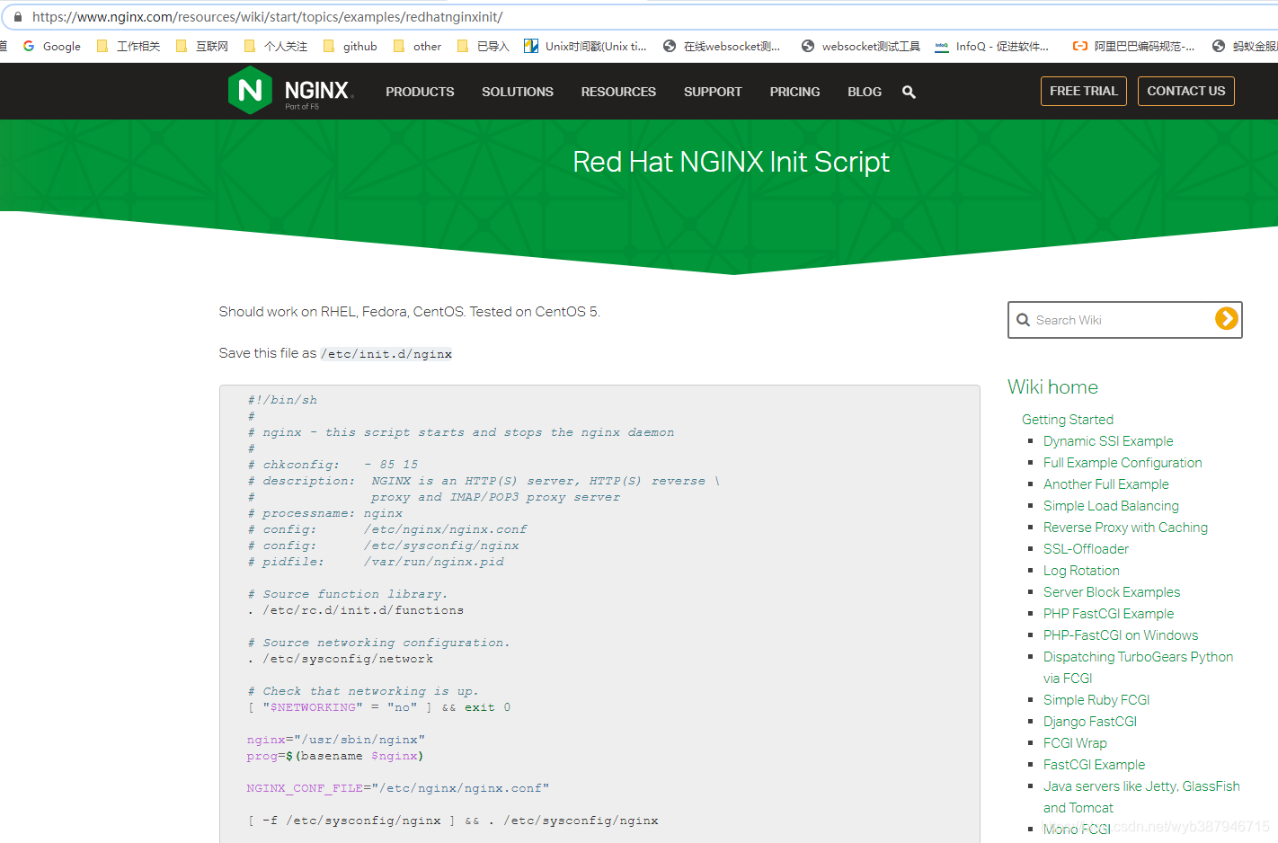The height and width of the screenshot is (843, 1278).
Task: Open the 个人关注 bookmarks folder
Action: pyautogui.click(x=276, y=46)
